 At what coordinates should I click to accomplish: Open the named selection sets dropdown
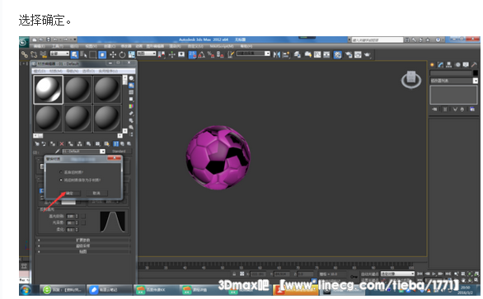click(x=253, y=54)
